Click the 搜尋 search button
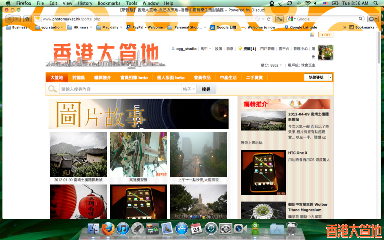384x240 pixels. pyautogui.click(x=206, y=89)
